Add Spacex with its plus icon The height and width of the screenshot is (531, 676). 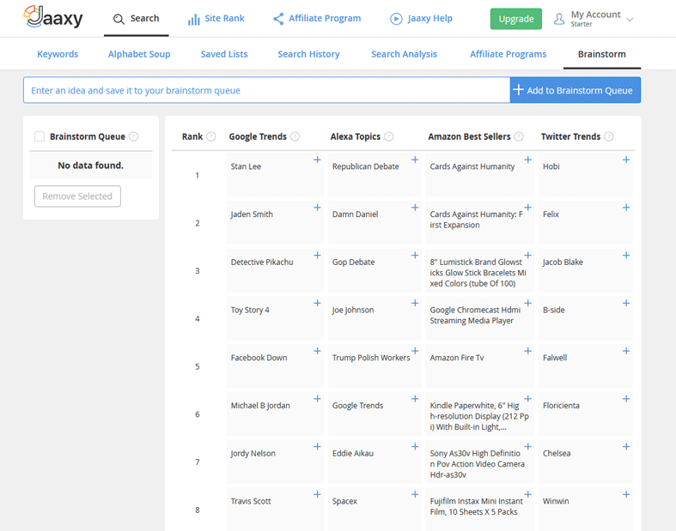415,494
